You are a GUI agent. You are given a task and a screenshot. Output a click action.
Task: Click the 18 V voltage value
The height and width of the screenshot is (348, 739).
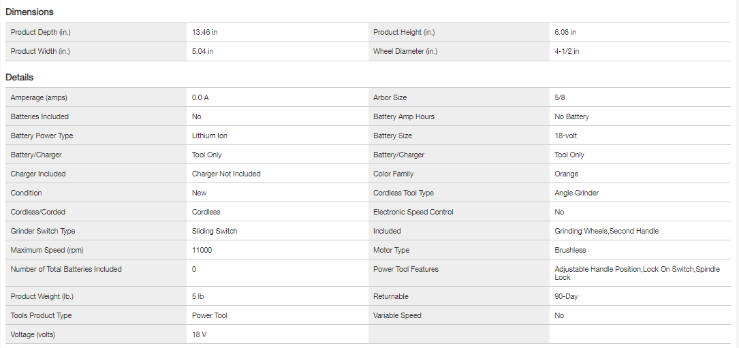point(200,334)
